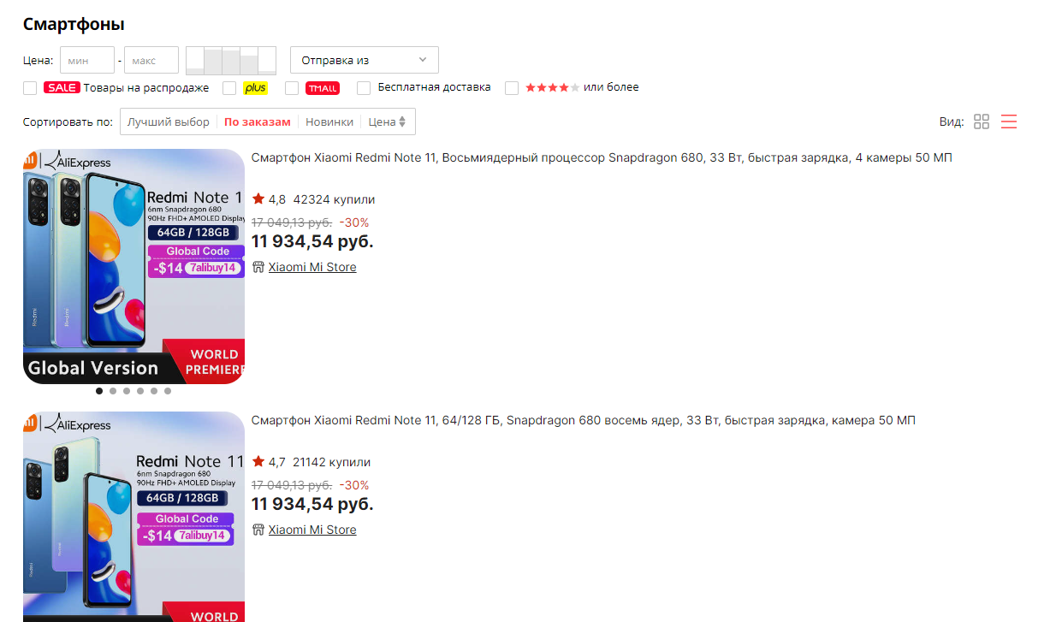1062x622 pixels.
Task: Enable the sale items checkbox
Action: click(30, 88)
